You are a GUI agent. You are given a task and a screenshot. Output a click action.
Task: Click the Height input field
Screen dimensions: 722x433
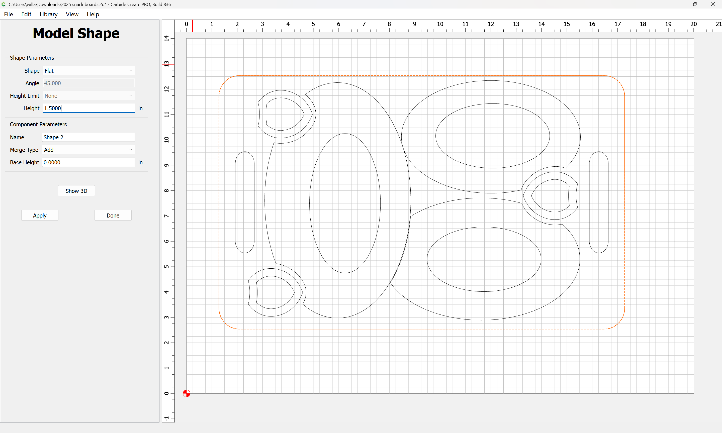[x=89, y=108]
